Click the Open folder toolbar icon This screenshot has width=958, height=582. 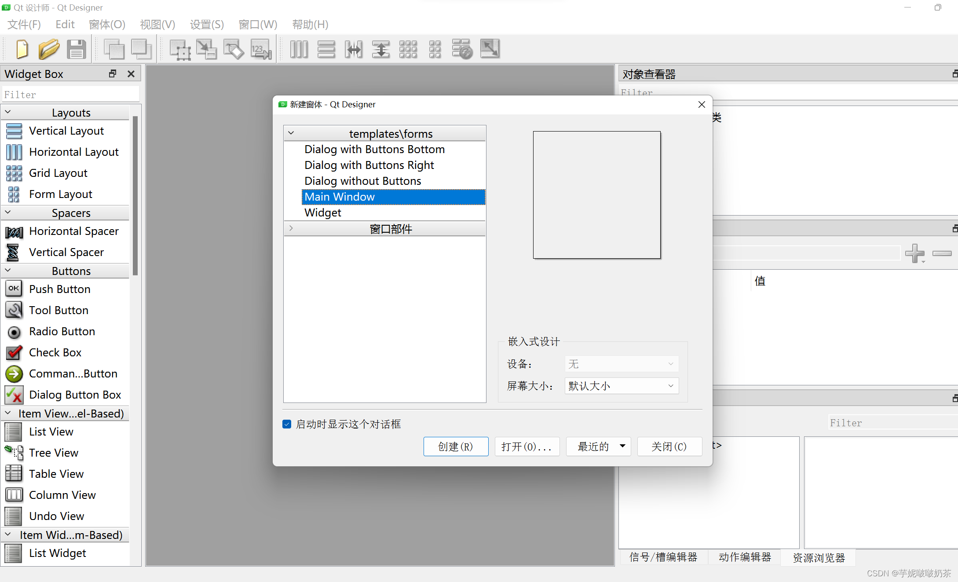(49, 49)
